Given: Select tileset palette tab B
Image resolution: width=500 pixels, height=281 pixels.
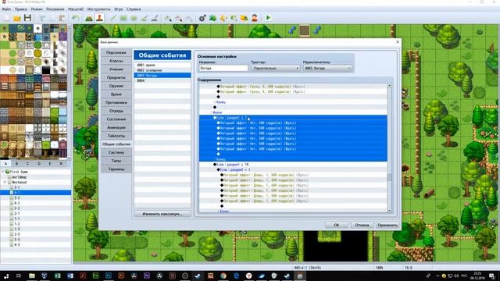Looking at the screenshot, I should [x=16, y=163].
